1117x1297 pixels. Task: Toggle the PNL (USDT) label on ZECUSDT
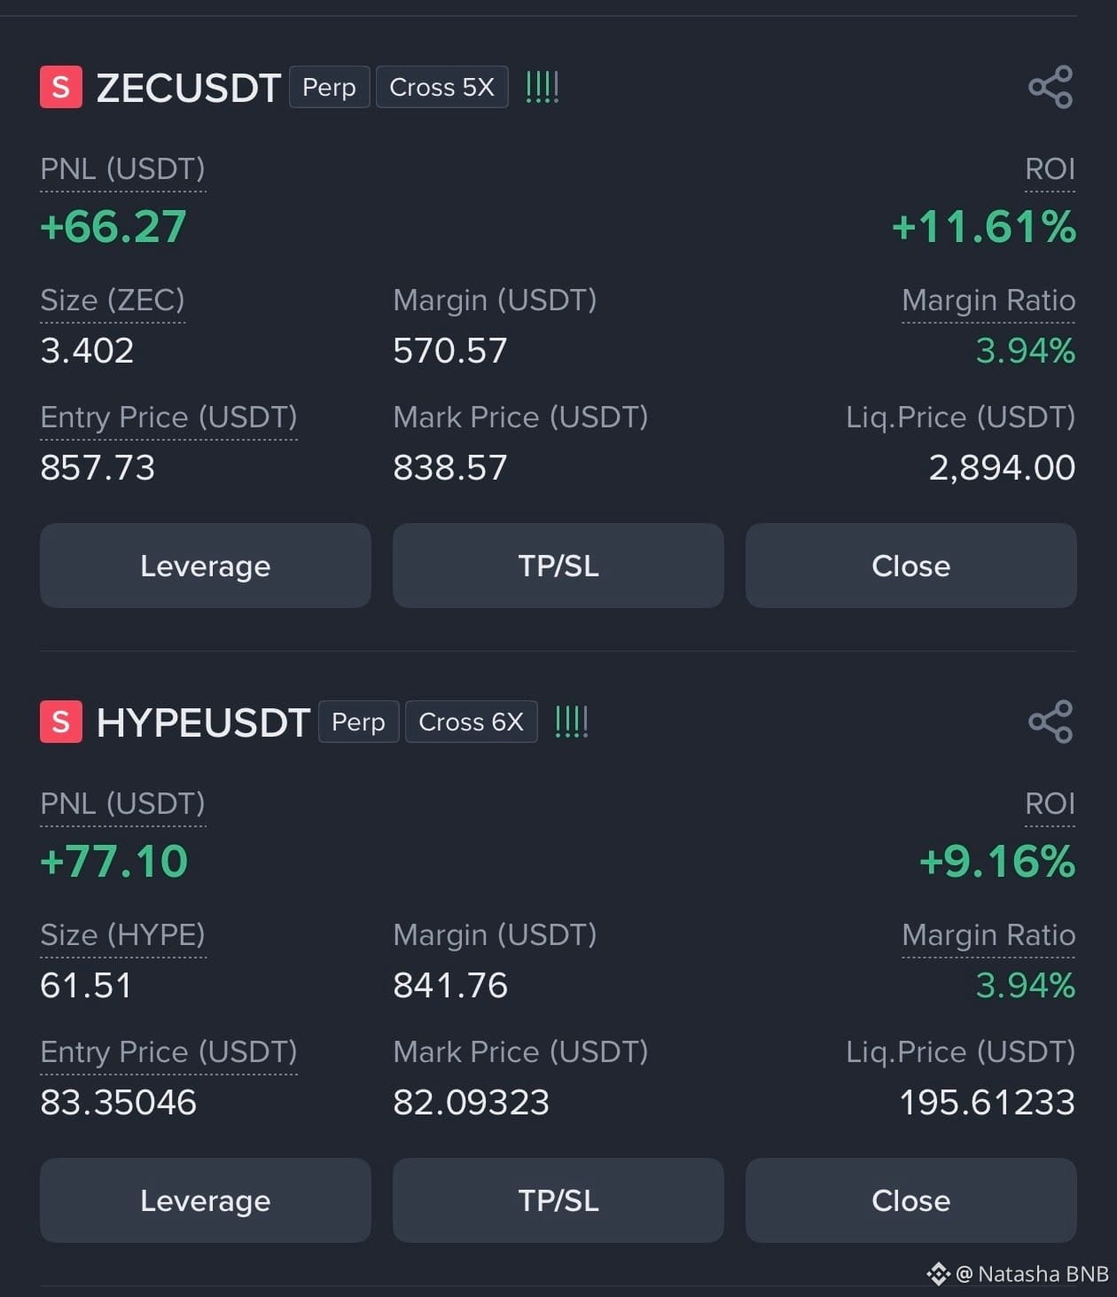coord(123,169)
